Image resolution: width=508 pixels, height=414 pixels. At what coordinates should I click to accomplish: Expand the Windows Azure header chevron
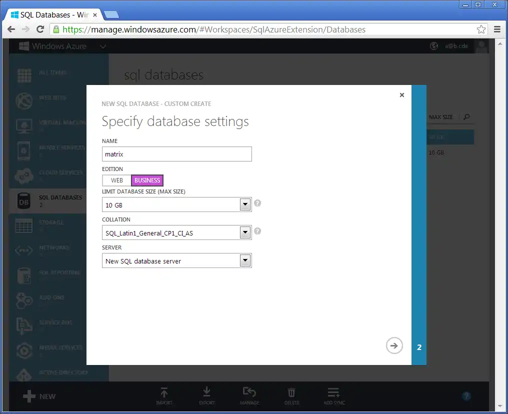click(103, 46)
